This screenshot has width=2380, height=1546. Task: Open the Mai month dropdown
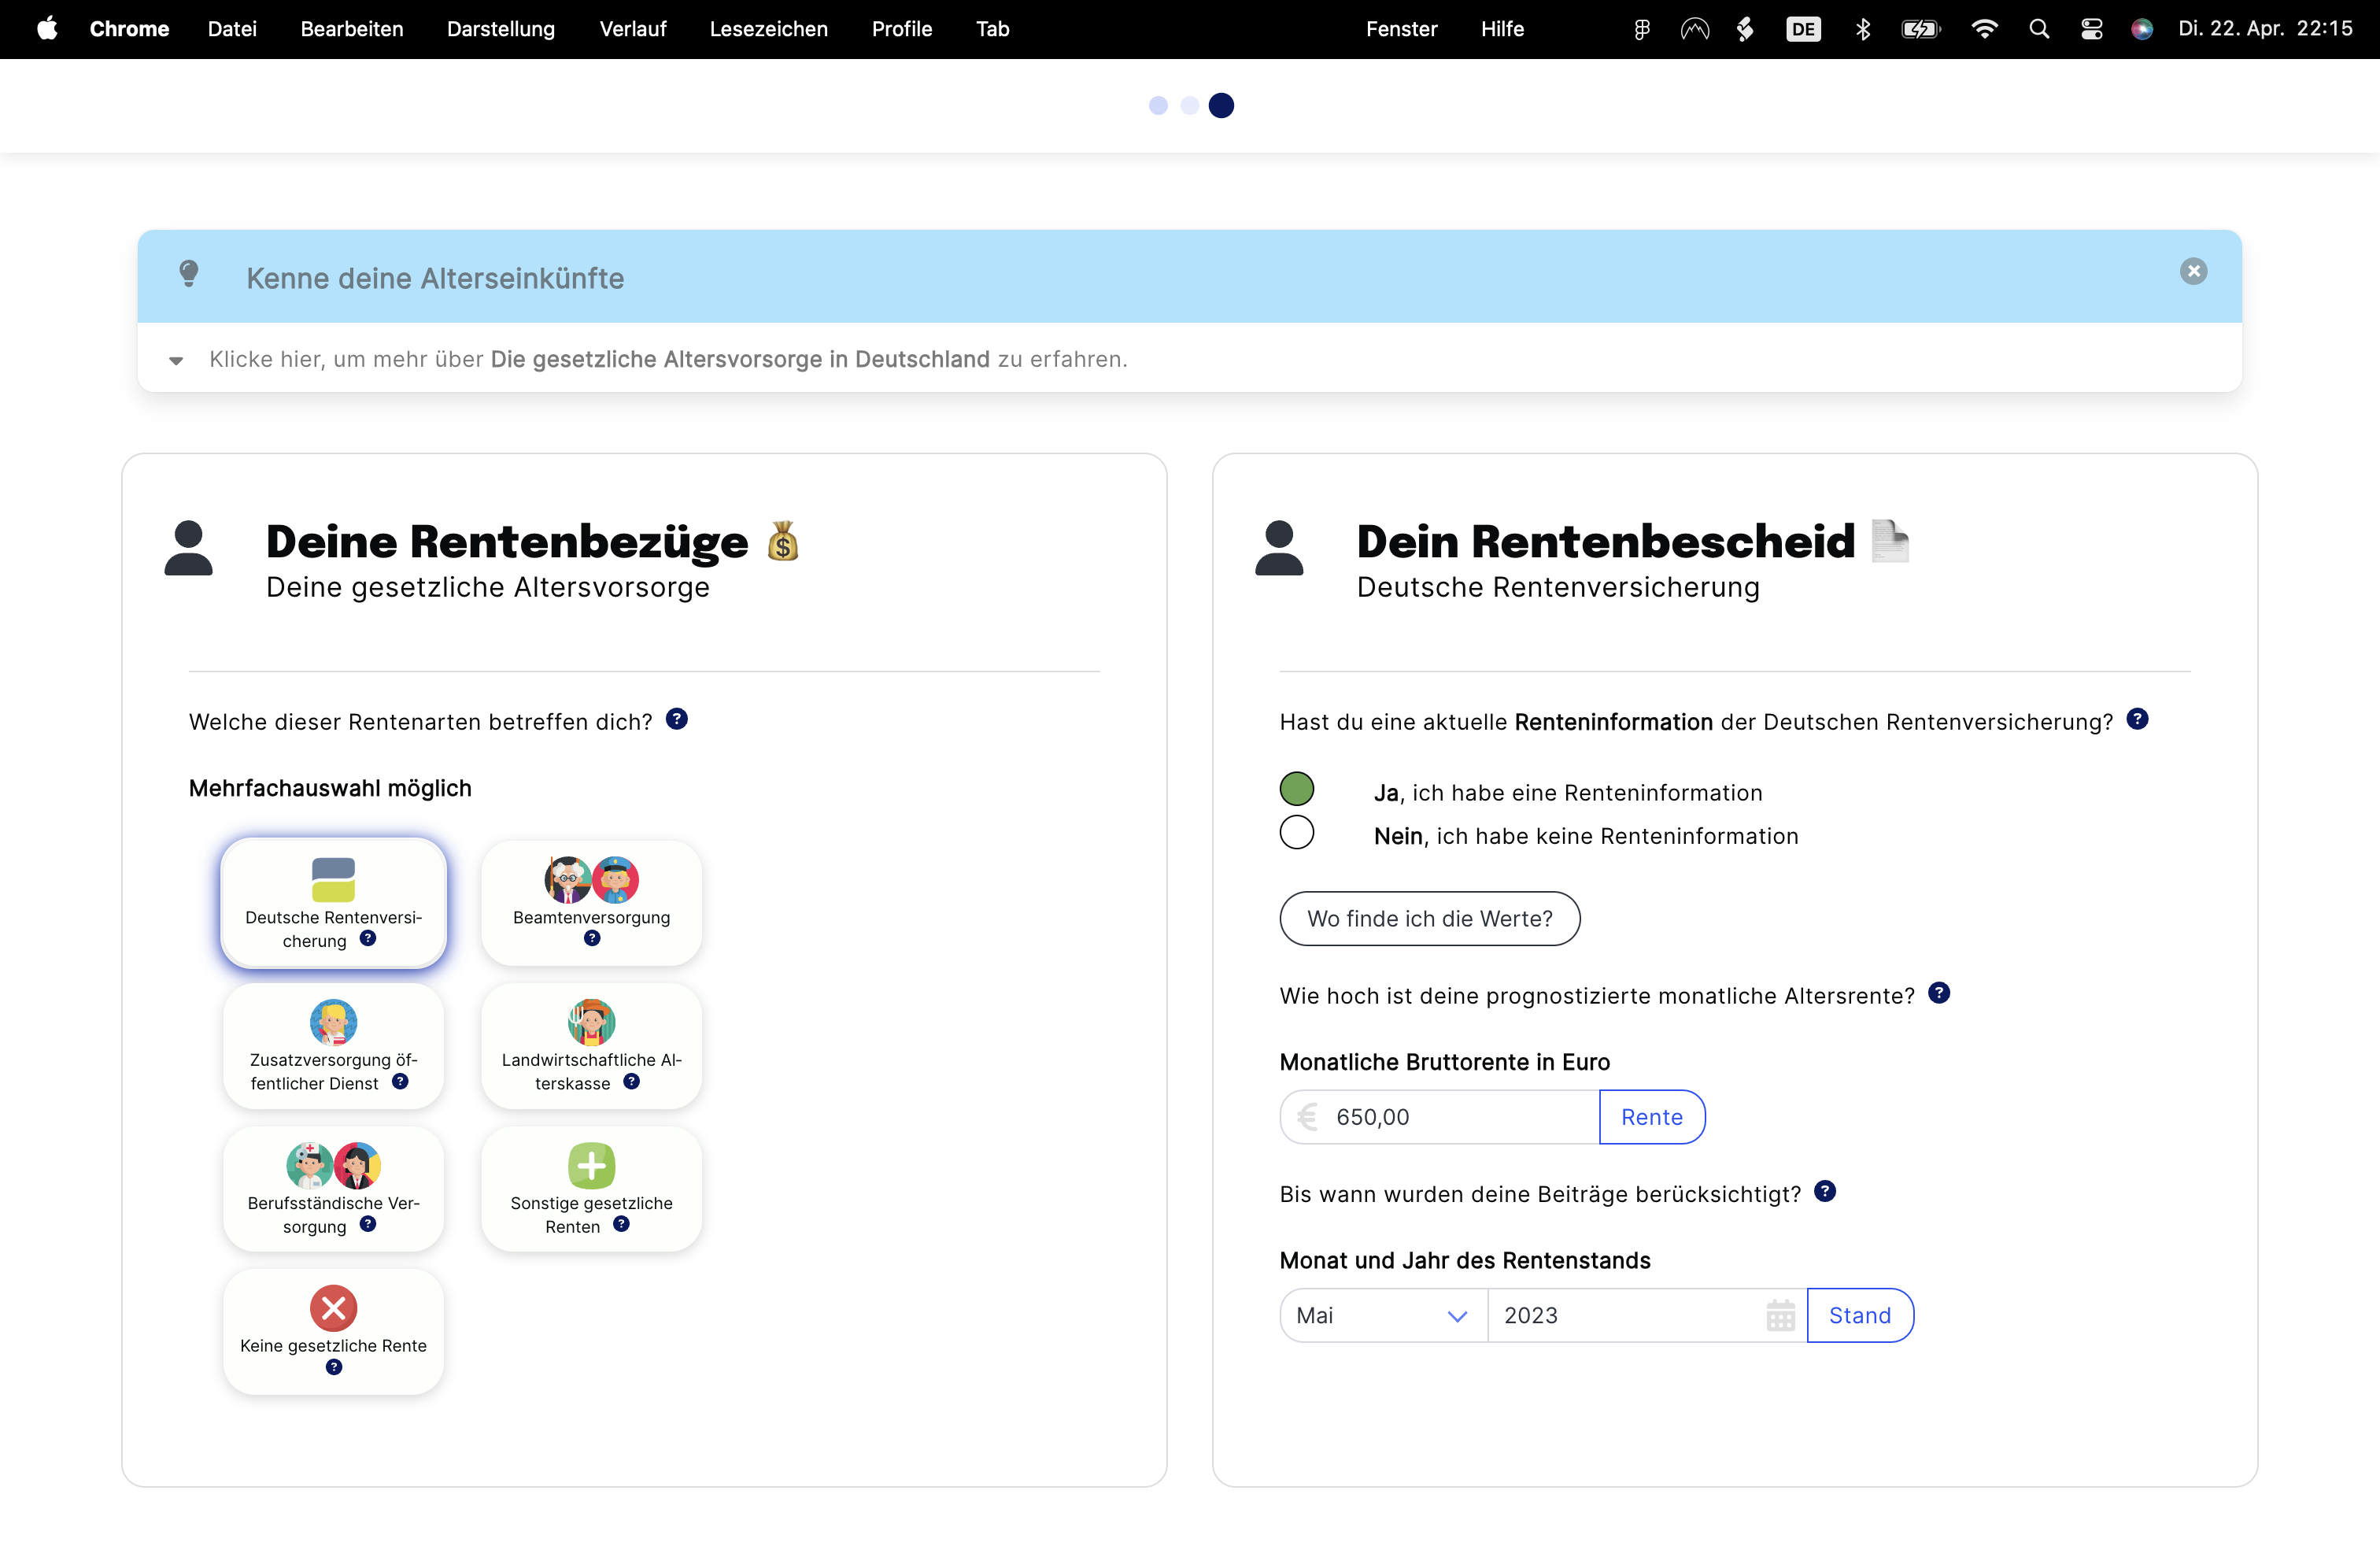[x=1383, y=1315]
